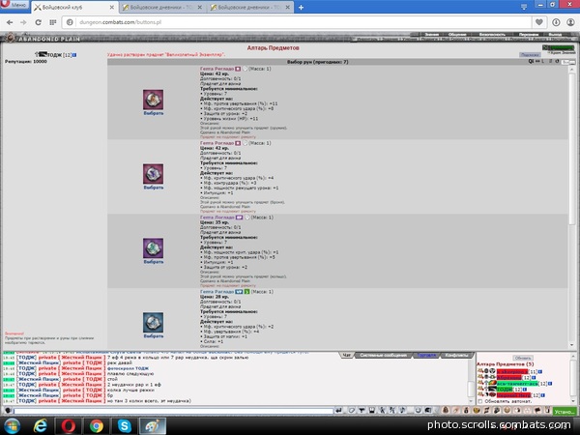
Task: Click the chat input field
Action: 173,411
